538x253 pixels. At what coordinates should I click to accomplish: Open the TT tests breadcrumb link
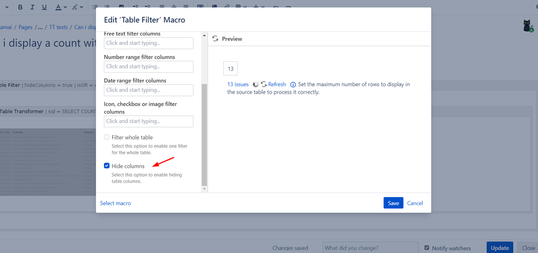(59, 27)
